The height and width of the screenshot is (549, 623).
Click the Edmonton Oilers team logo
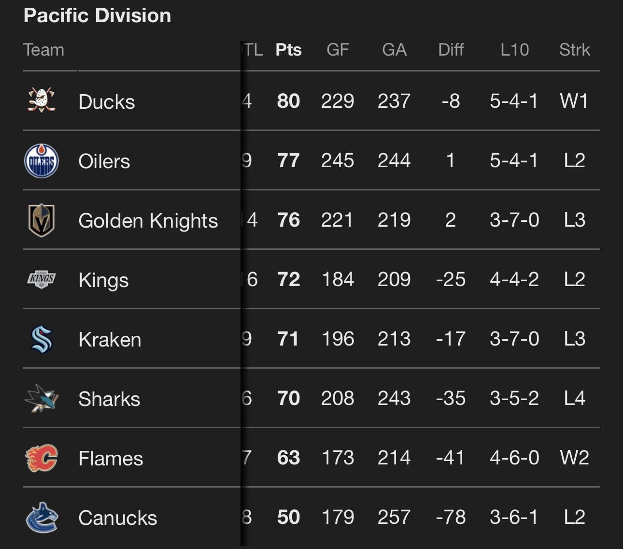point(42,161)
